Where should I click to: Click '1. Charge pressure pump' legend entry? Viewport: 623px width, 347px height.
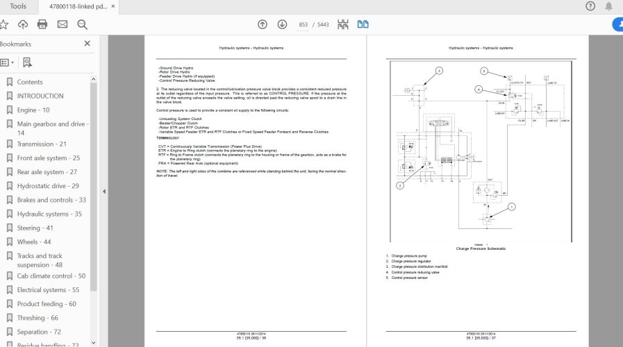(x=406, y=256)
